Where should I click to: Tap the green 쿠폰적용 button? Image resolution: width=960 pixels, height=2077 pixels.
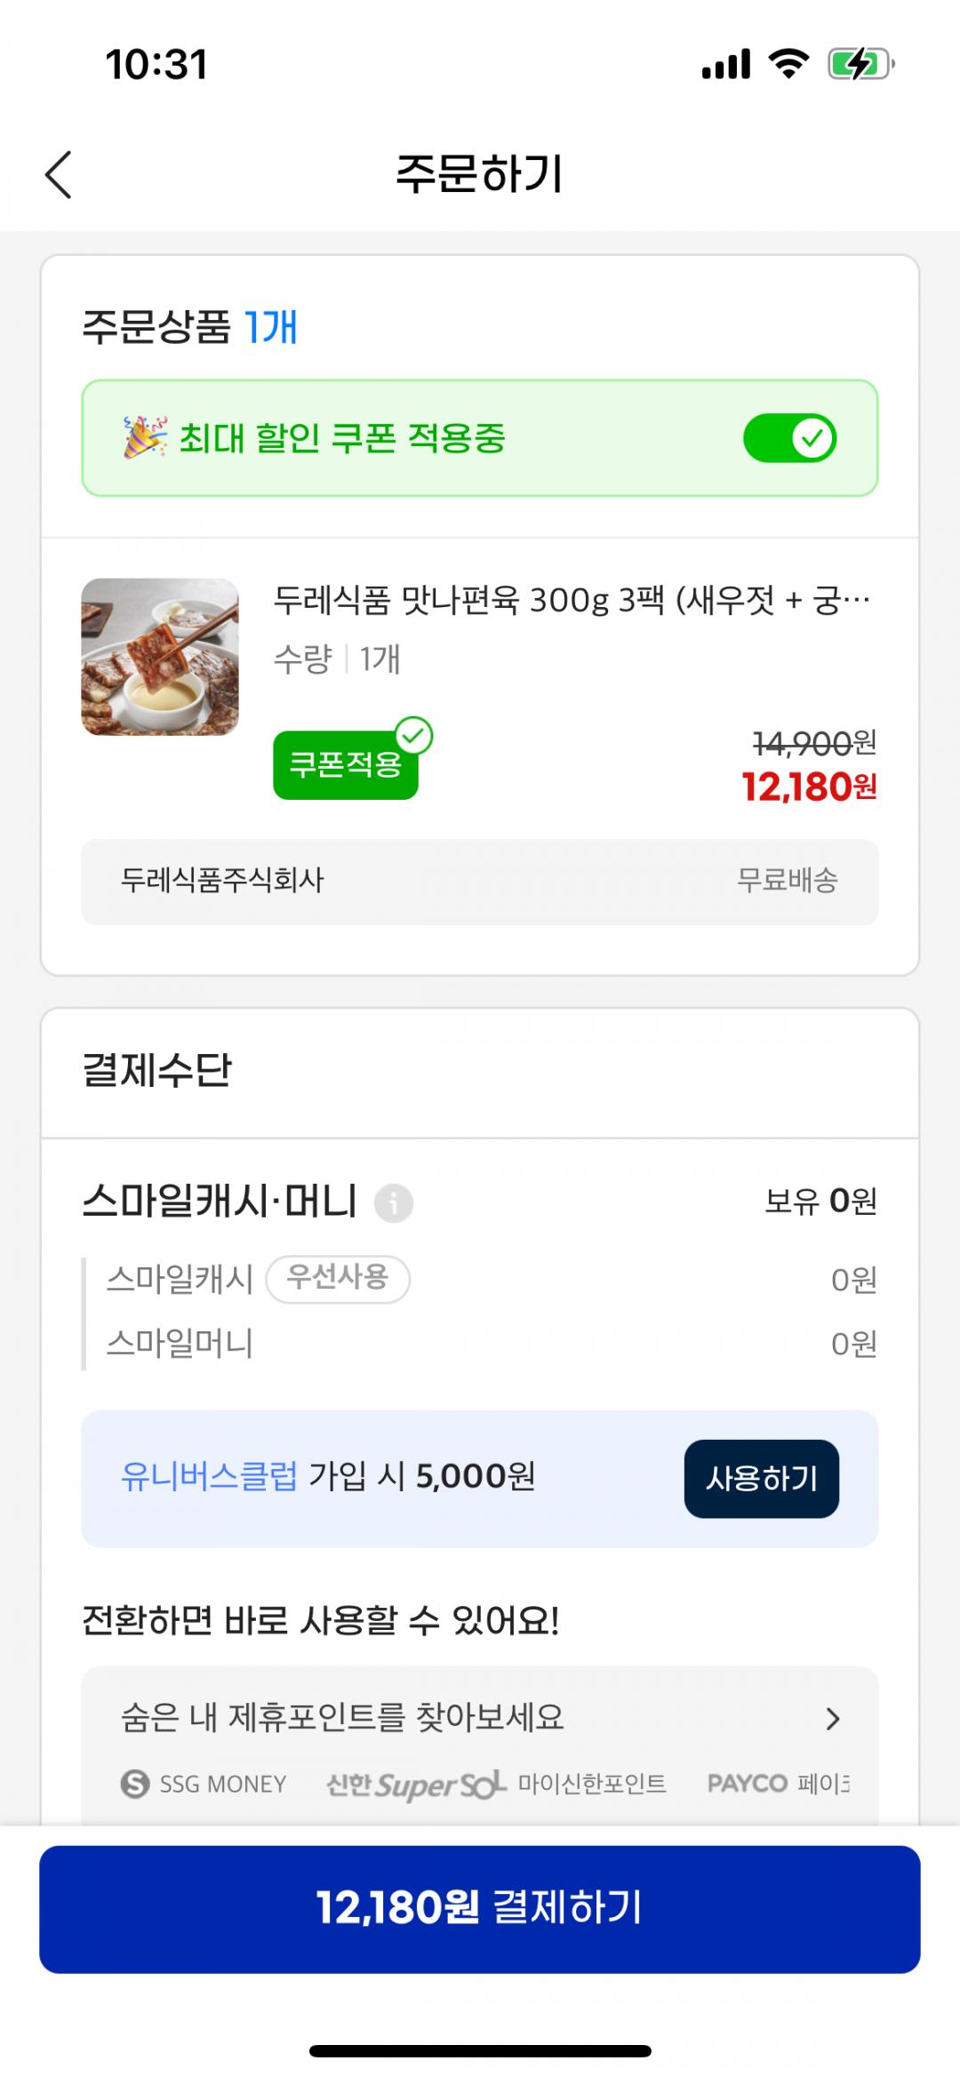point(345,765)
